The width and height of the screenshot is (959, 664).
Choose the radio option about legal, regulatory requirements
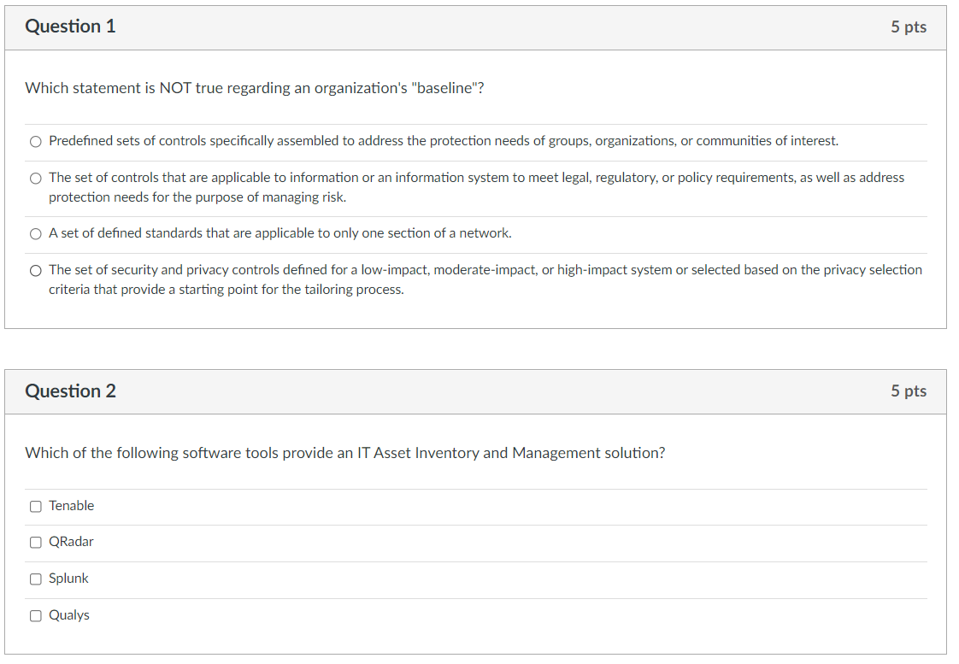tap(36, 179)
